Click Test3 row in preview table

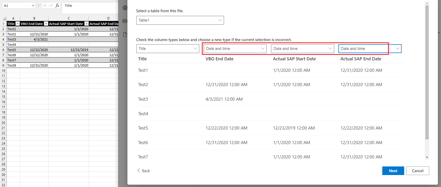tap(270, 99)
